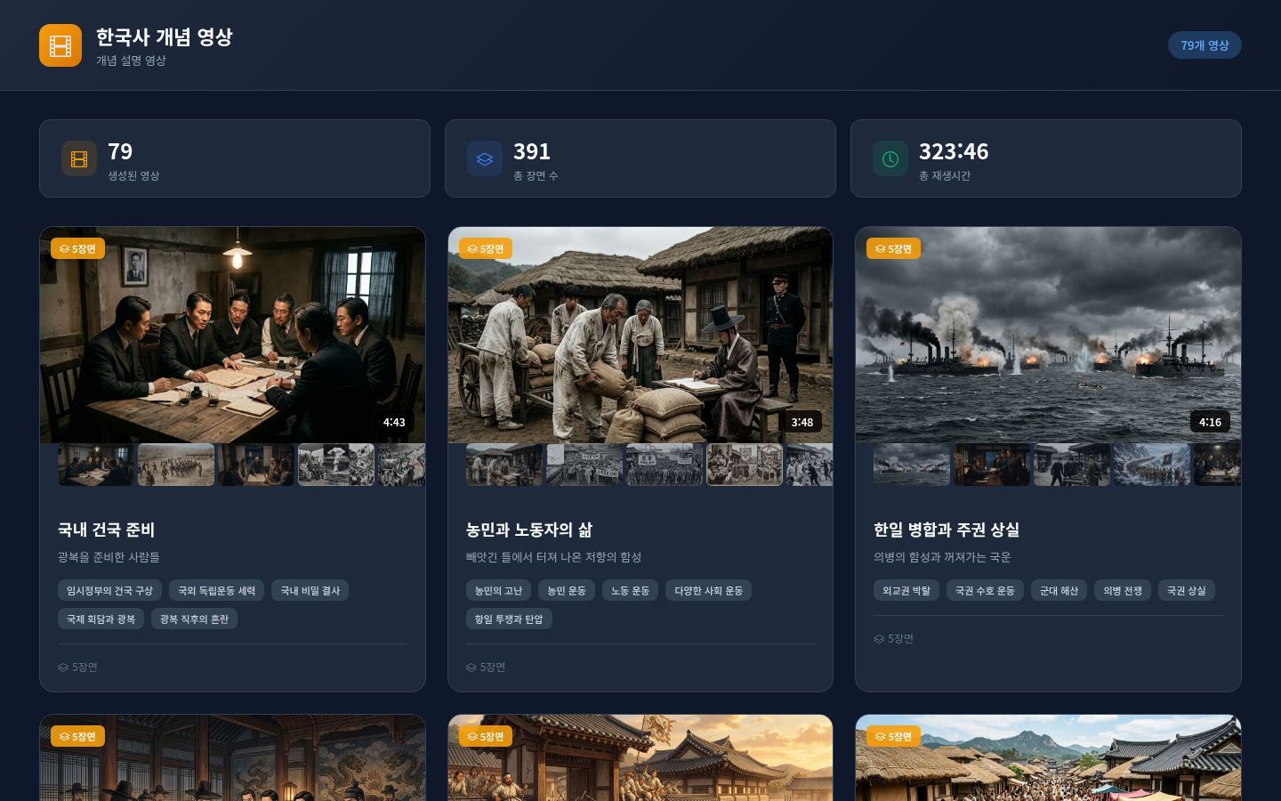Open the 한일 병합과 주권 상실 title link
1281x801 pixels.
pos(947,530)
